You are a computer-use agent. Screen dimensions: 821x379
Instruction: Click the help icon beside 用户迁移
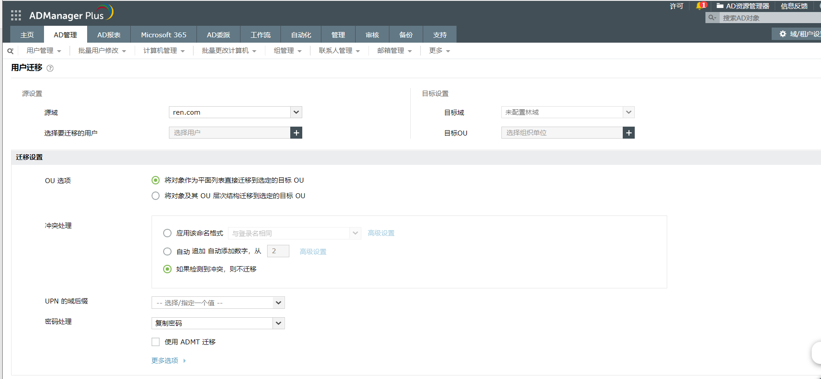(50, 68)
